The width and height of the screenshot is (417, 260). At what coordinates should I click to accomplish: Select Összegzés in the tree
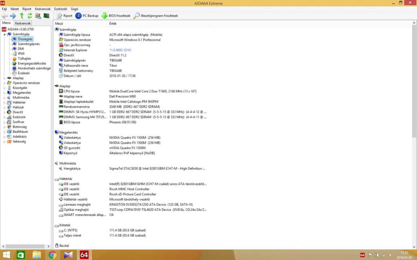point(25,39)
